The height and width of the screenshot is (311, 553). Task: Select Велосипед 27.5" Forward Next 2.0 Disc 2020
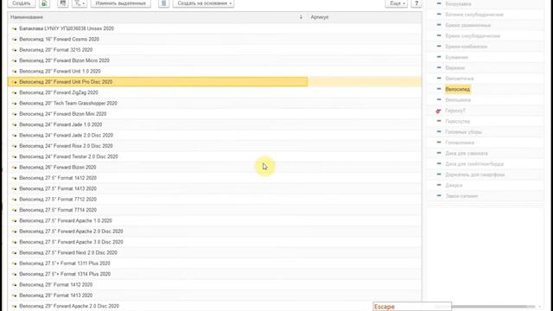click(214, 252)
